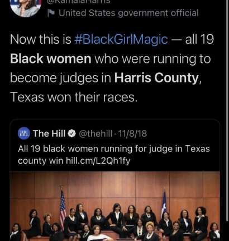Screen dimensions: 229x241
Task: Tap 'Texas won their races.' tweet line
Action: coord(74,98)
